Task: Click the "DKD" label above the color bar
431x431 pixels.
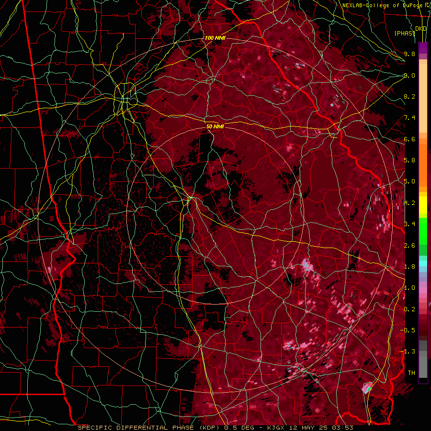Action: coord(421,29)
